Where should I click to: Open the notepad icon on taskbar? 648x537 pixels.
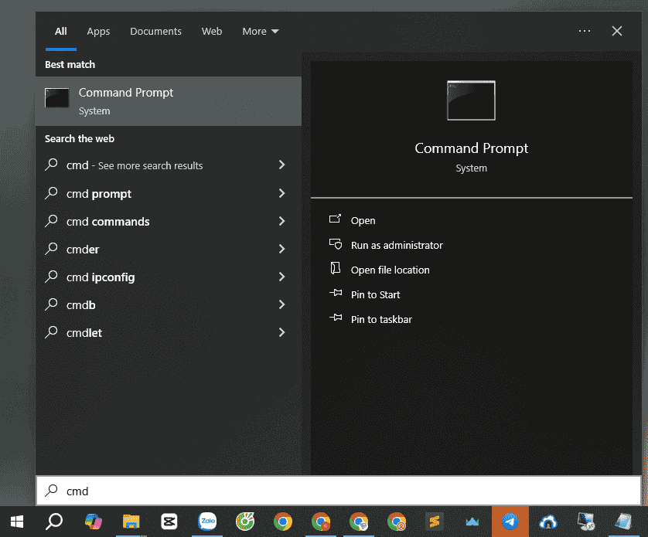[x=623, y=522]
